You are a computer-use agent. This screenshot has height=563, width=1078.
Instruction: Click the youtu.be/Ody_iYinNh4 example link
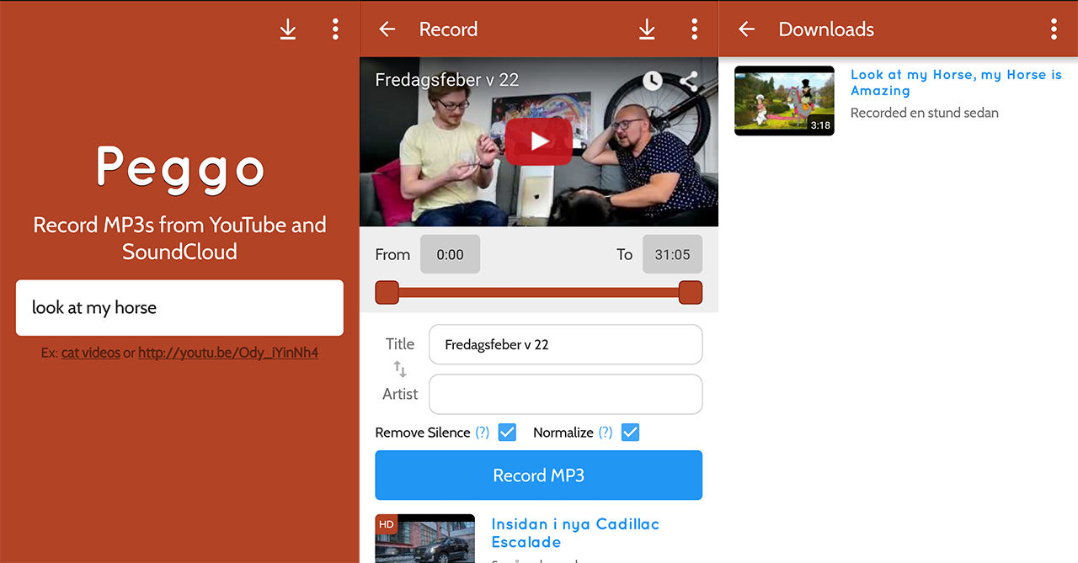tap(228, 353)
